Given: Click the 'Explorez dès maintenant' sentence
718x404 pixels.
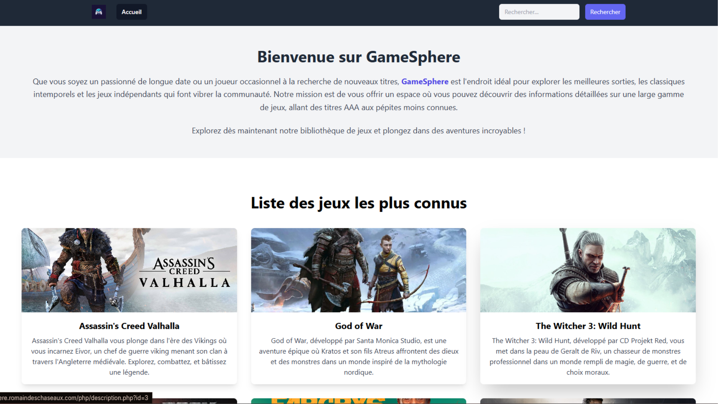Looking at the screenshot, I should [359, 131].
